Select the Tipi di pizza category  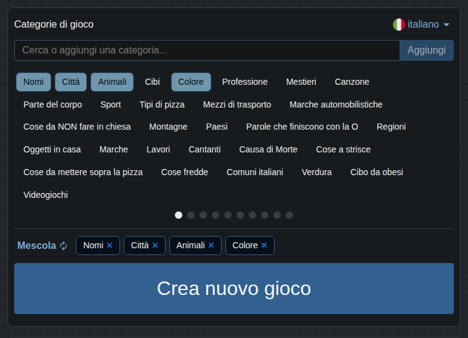pos(162,104)
